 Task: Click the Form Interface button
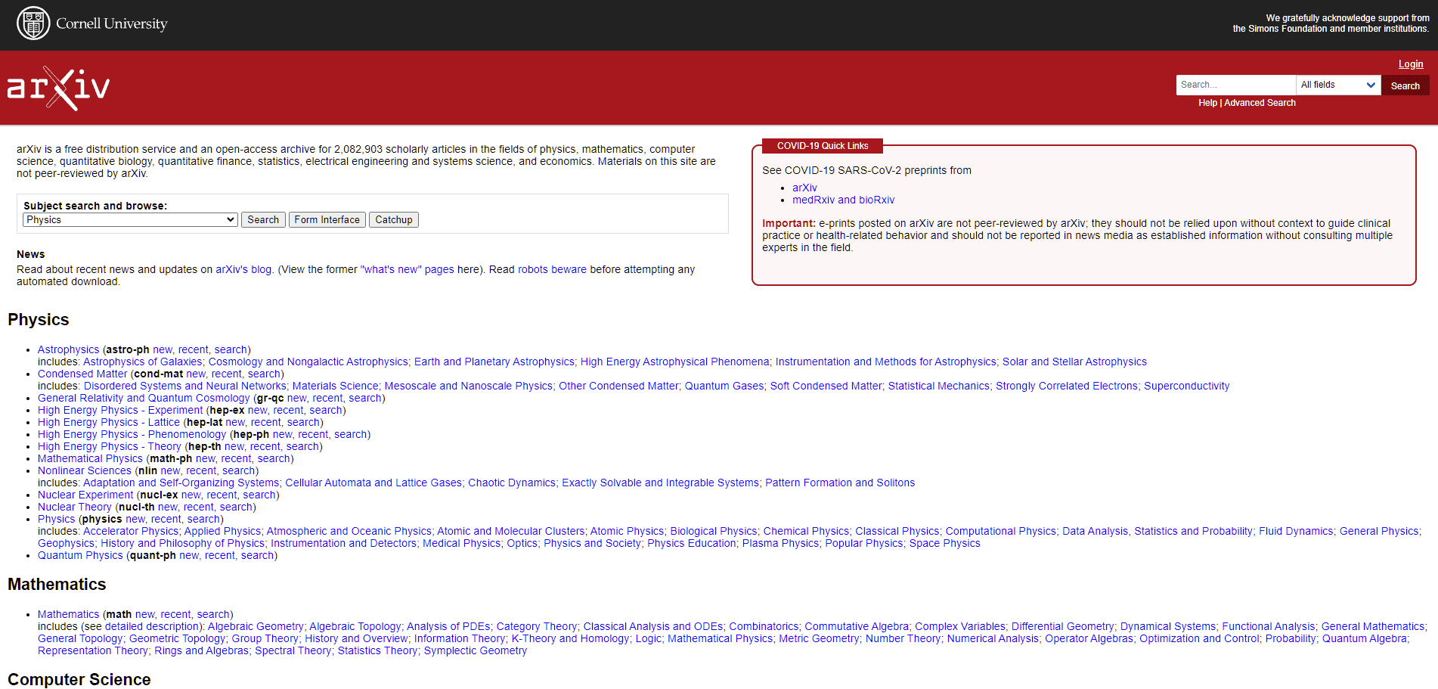pos(327,220)
